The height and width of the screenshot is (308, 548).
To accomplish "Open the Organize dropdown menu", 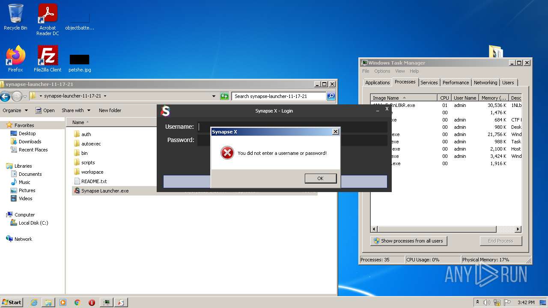I will click(x=15, y=110).
